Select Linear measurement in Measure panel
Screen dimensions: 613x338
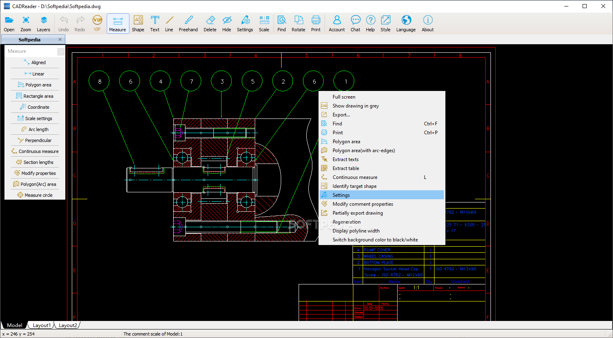(35, 74)
